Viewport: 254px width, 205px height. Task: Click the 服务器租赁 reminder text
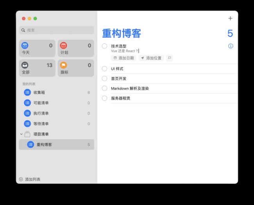(x=120, y=98)
